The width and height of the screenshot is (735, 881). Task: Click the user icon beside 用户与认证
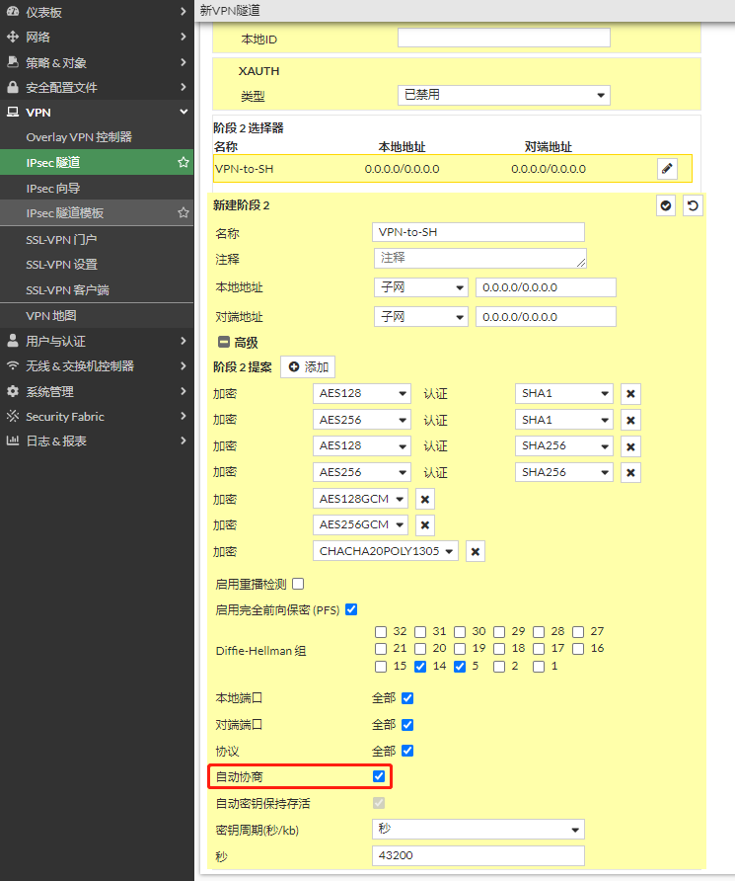tap(13, 341)
